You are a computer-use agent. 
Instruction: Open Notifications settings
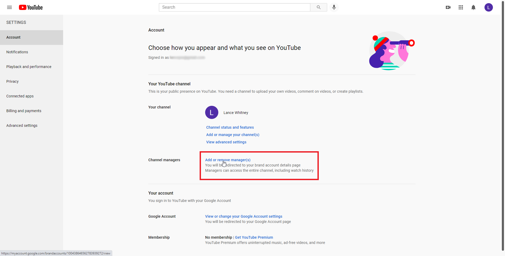tap(32, 52)
